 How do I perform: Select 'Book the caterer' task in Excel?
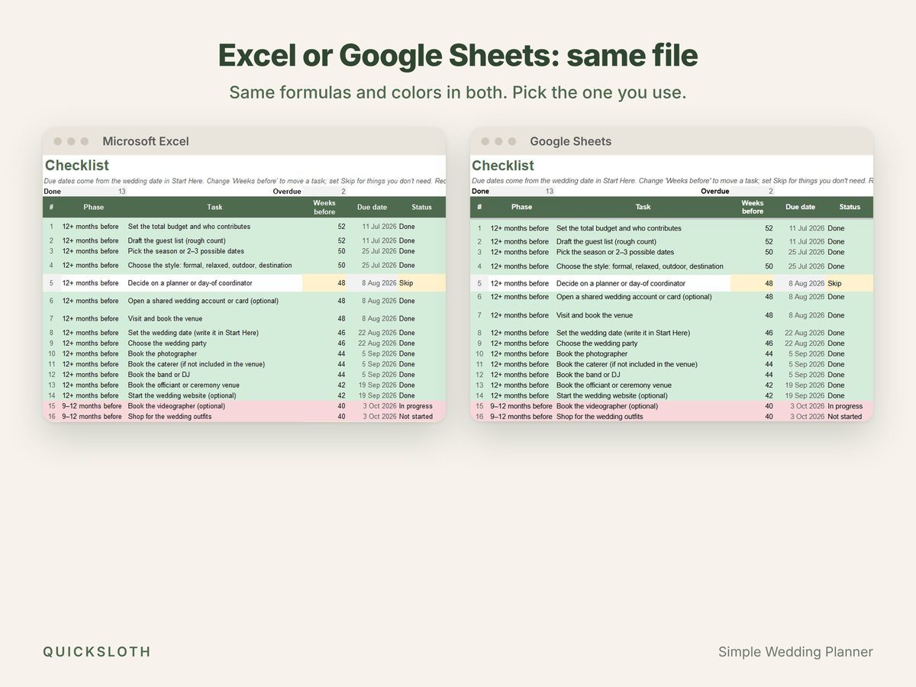(196, 364)
